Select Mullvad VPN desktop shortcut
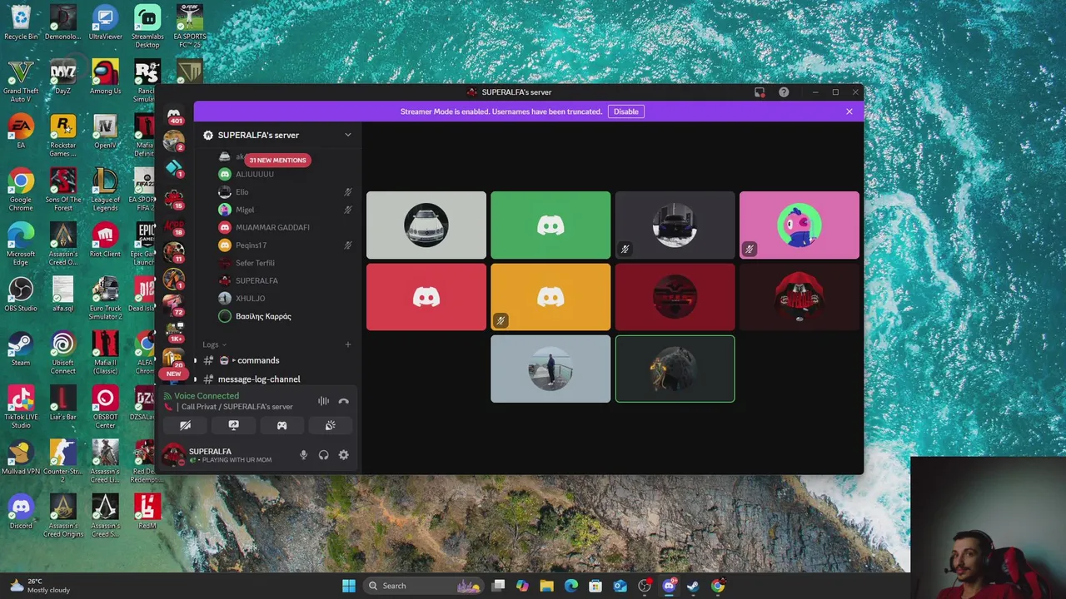Image resolution: width=1066 pixels, height=599 pixels. coord(21,458)
